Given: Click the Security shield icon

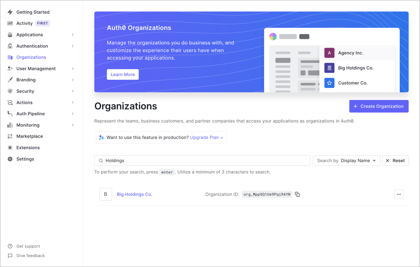Looking at the screenshot, I should coord(10,91).
